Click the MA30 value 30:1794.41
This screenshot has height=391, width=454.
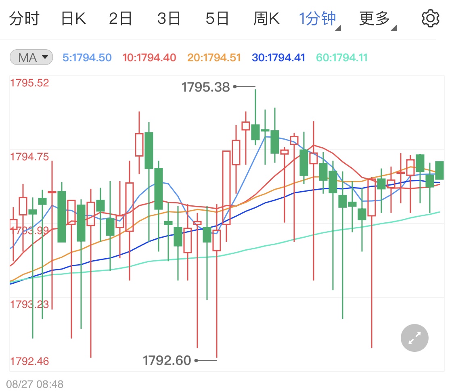click(x=278, y=58)
